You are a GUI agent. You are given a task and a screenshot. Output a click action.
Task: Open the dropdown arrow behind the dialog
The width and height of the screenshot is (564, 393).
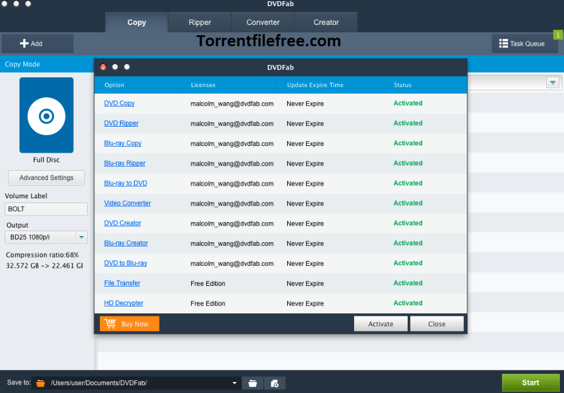point(552,83)
